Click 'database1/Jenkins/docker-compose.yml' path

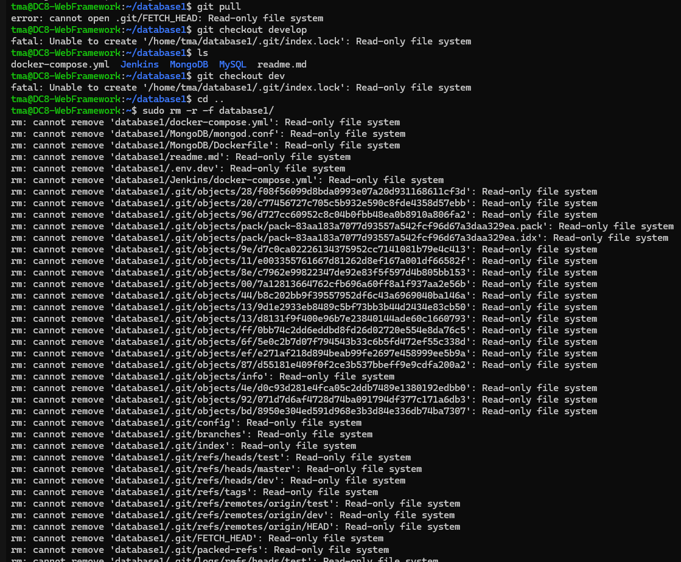tap(213, 179)
